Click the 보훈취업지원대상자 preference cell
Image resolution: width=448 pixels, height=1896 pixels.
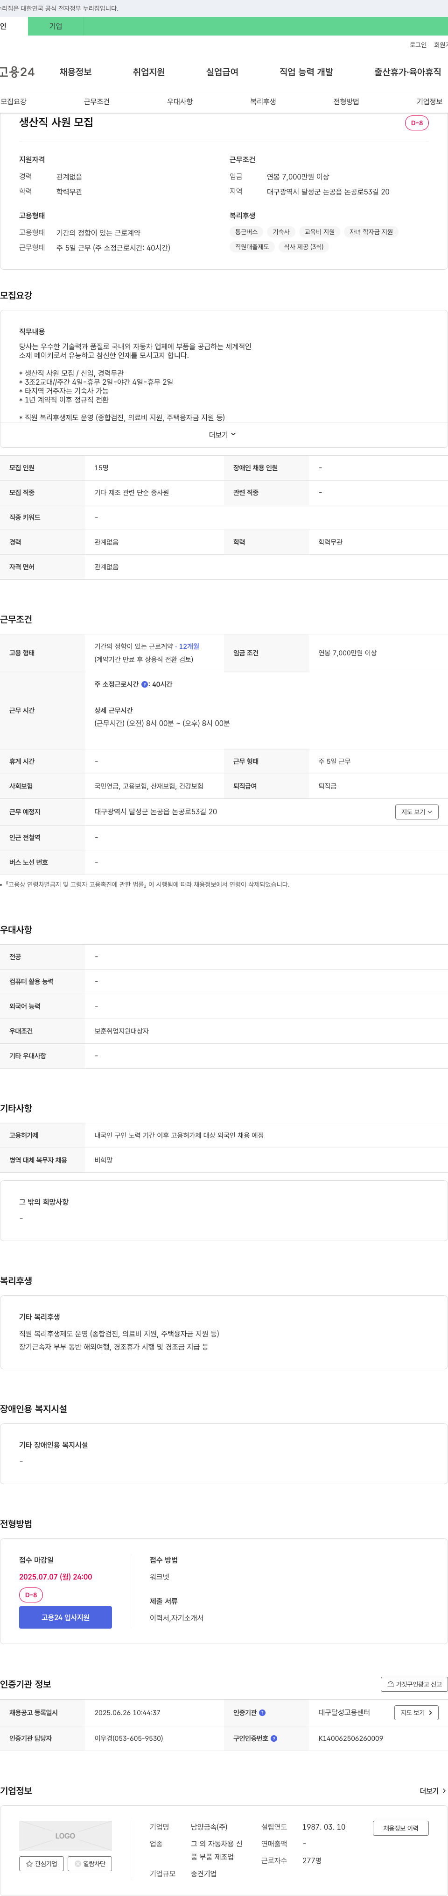(121, 1031)
